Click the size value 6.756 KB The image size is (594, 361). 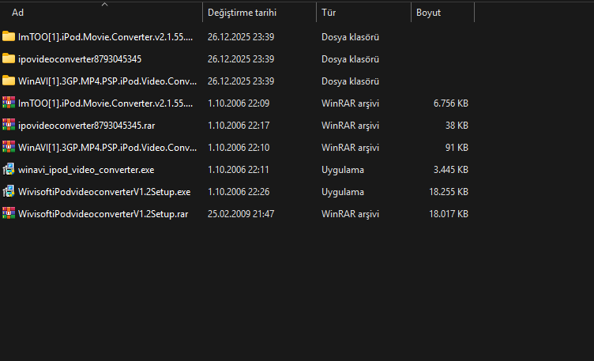451,103
